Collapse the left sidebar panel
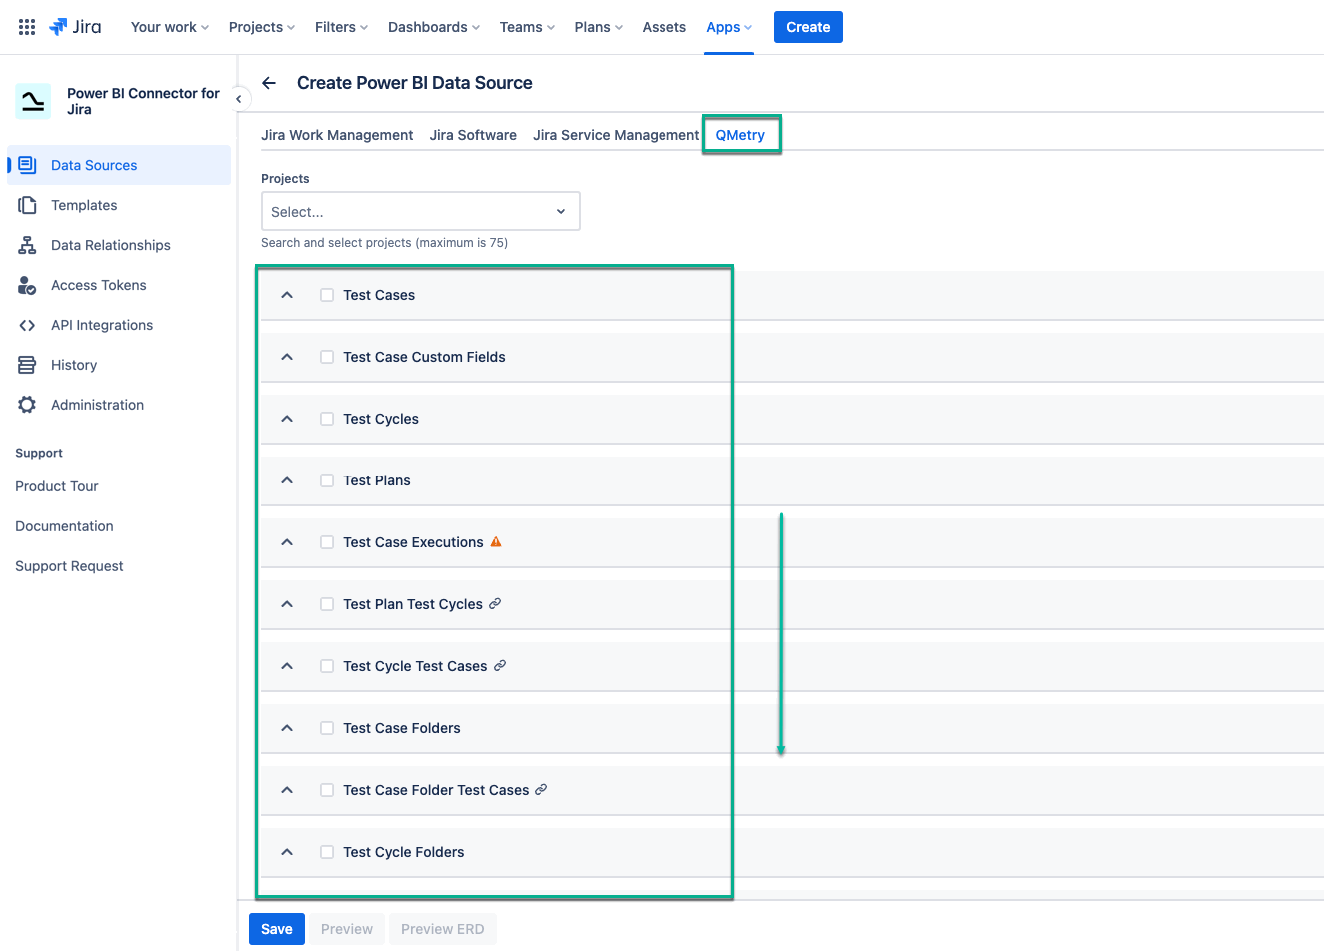Image resolution: width=1324 pixels, height=951 pixels. 239,98
